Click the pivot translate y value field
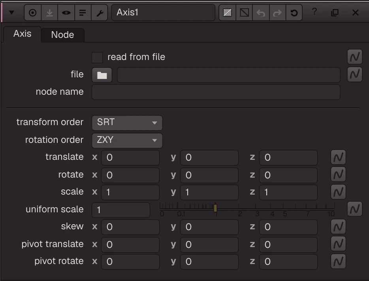Image resolution: width=369 pixels, height=281 pixels. [209, 245]
